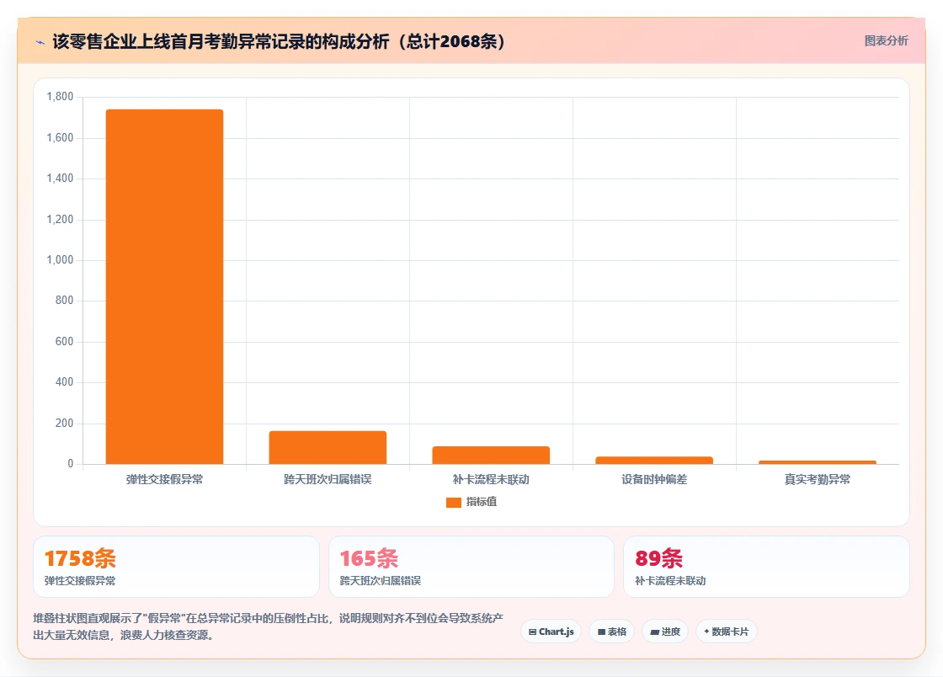Open the 89条 data card

pos(766,567)
